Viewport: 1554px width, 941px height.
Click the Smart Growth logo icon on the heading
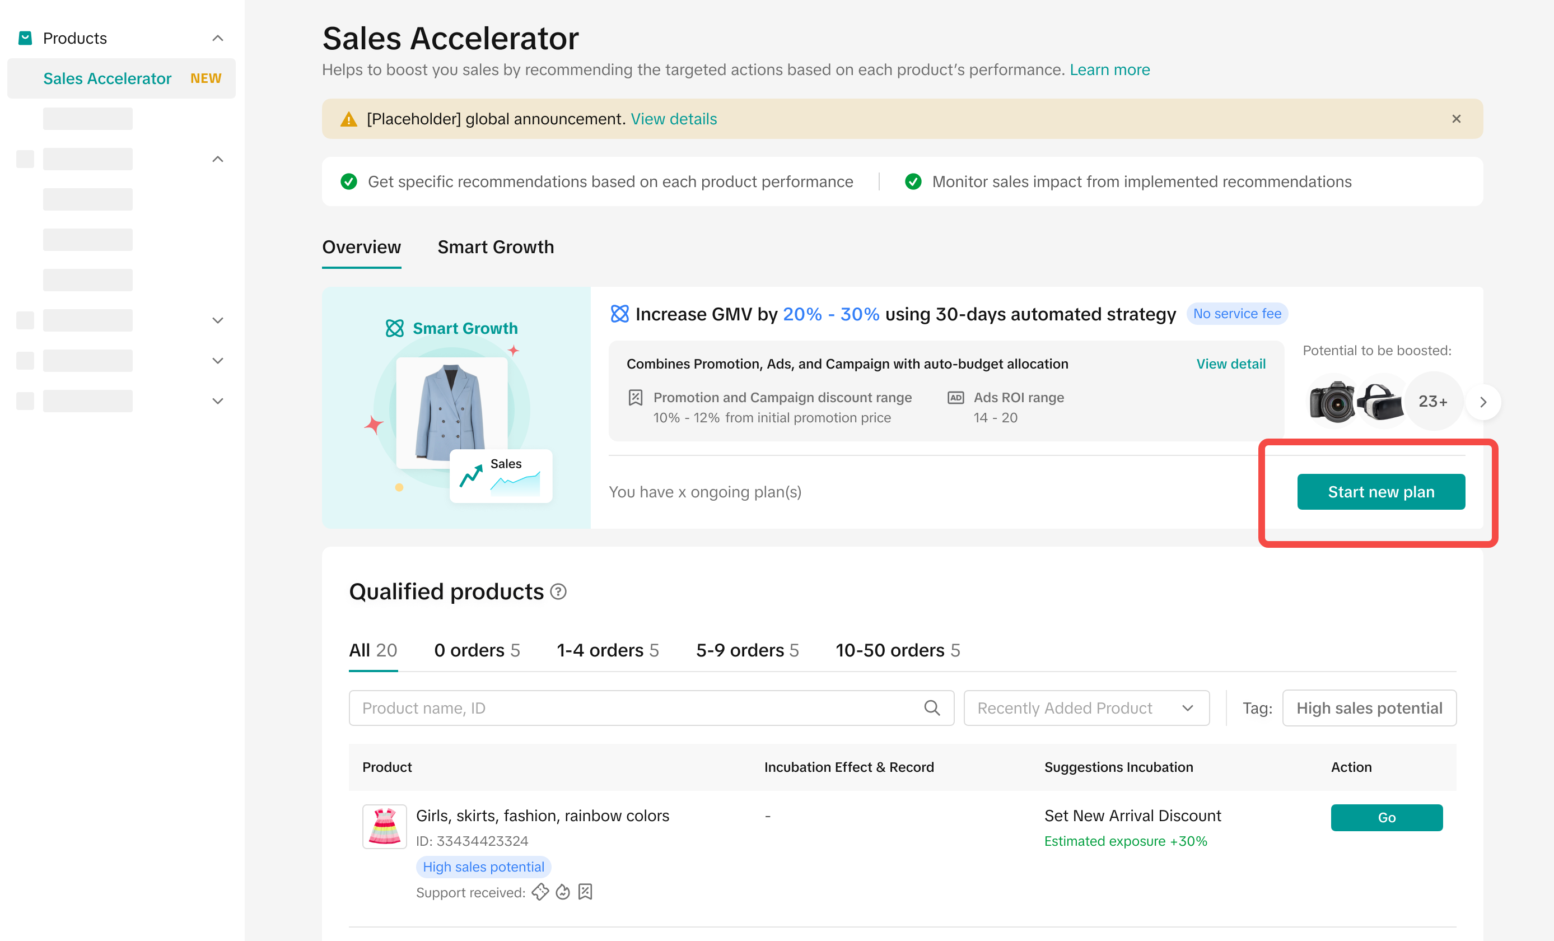(x=619, y=314)
